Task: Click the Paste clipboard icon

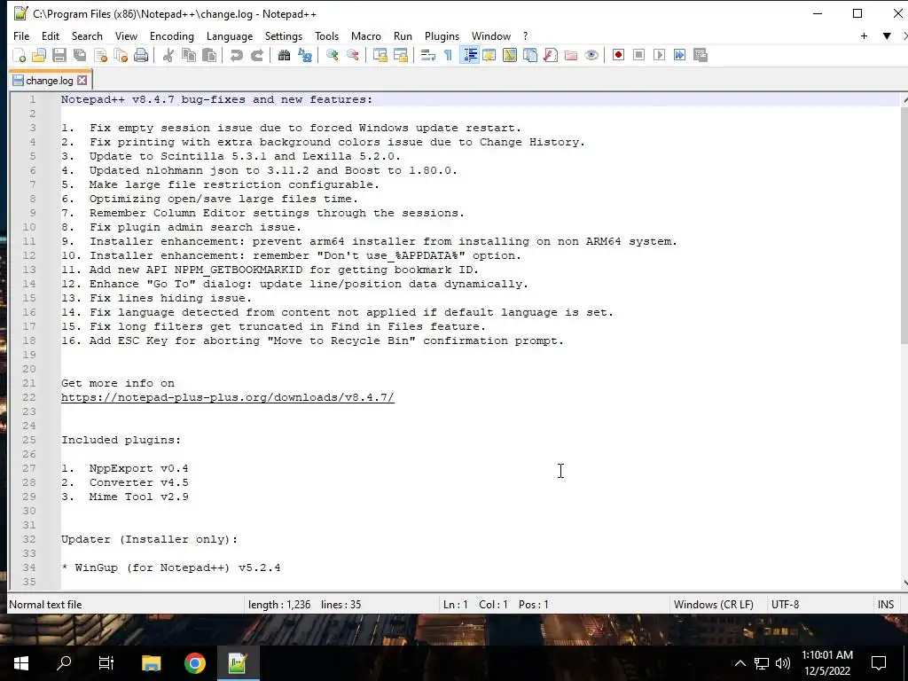Action: [209, 55]
